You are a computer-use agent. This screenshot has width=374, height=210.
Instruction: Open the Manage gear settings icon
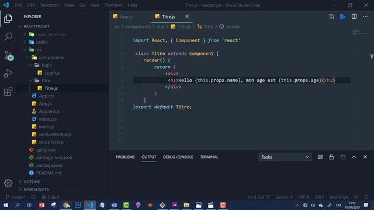8,183
